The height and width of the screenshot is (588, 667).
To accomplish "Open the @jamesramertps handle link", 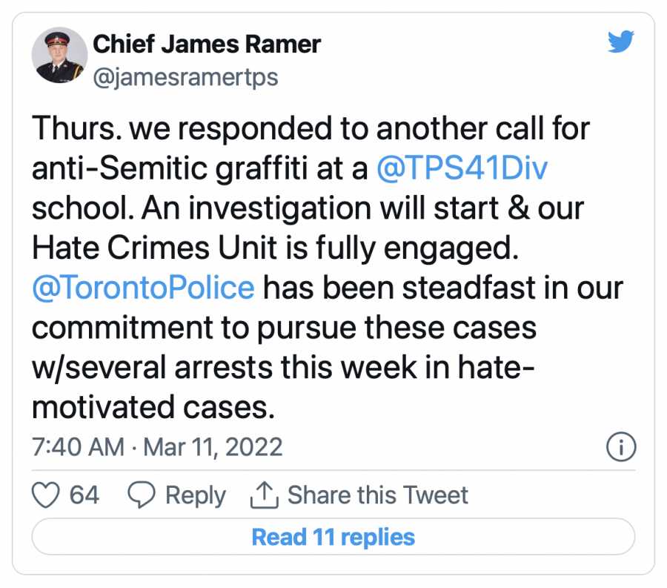I will 185,77.
